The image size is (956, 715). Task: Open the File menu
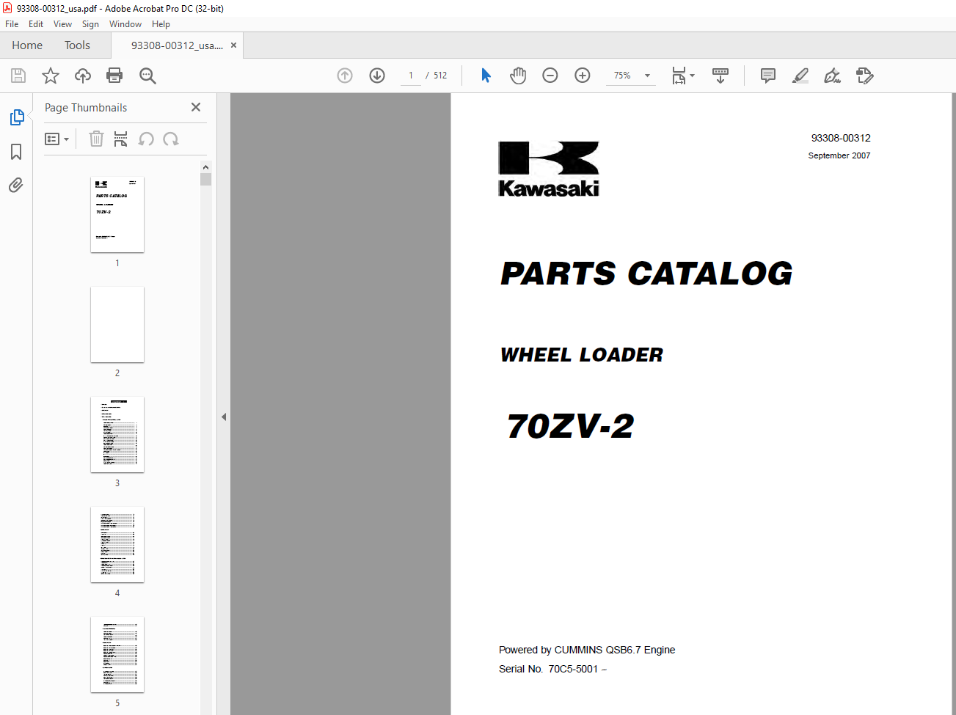(12, 24)
